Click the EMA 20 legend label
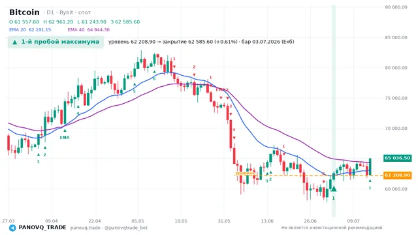The width and height of the screenshot is (418, 235). [x=18, y=30]
